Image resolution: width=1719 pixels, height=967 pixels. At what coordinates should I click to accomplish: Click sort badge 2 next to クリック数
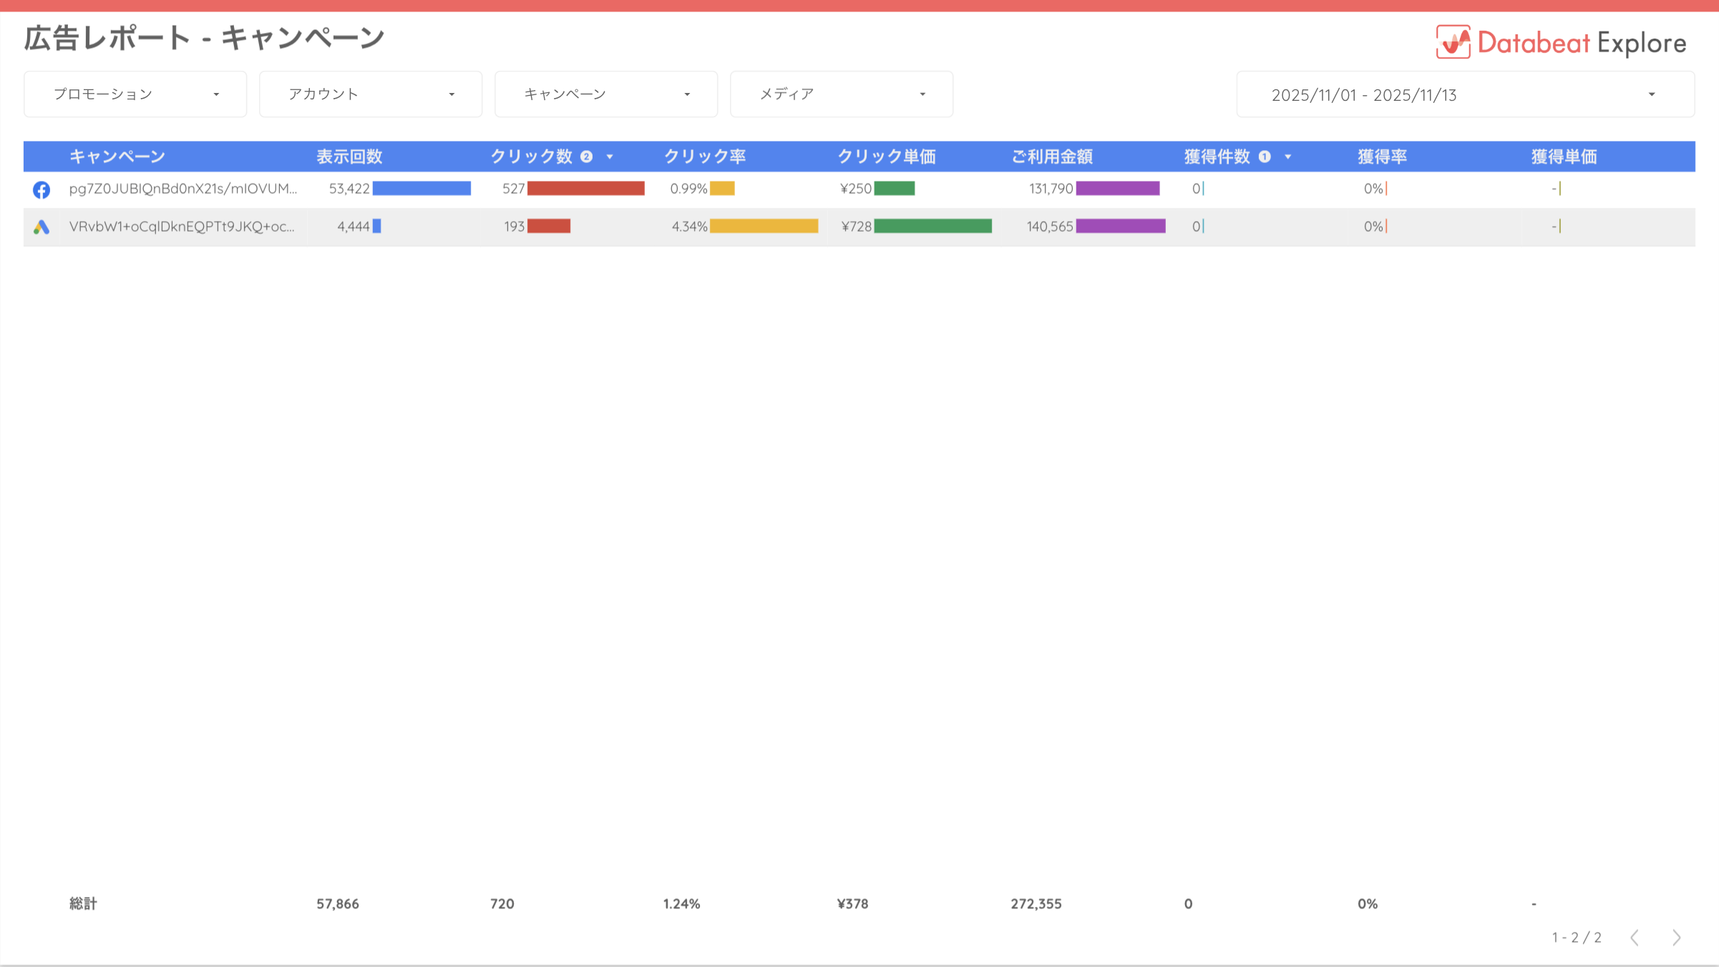coord(587,157)
